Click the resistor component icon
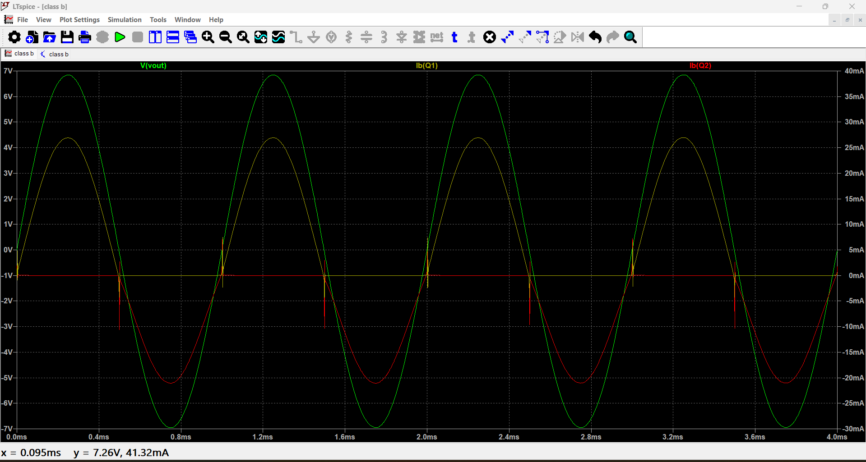The image size is (866, 462). pos(349,37)
